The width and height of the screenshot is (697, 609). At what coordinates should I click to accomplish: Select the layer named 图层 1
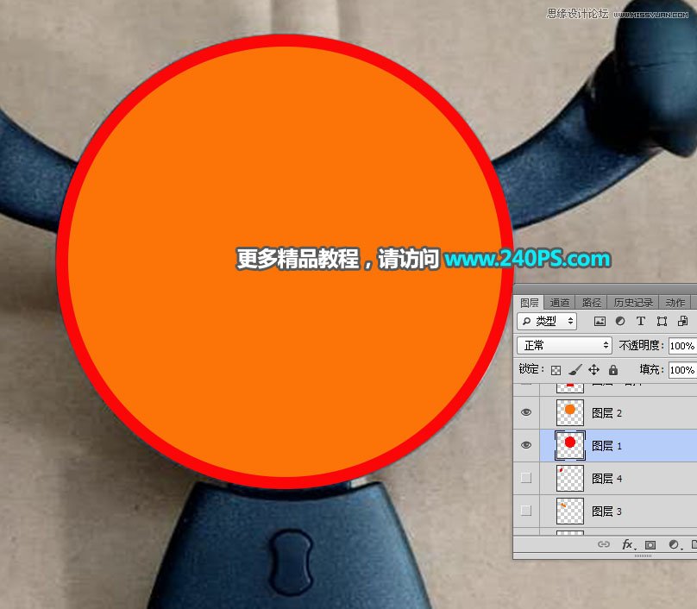606,445
